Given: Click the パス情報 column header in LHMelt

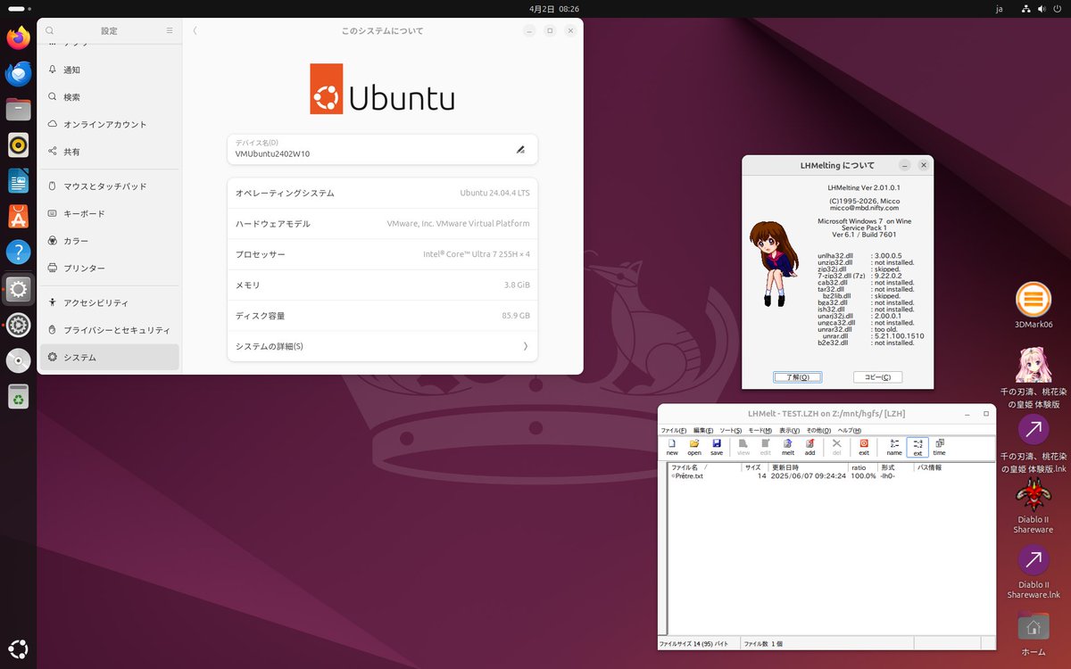Looking at the screenshot, I should (953, 467).
